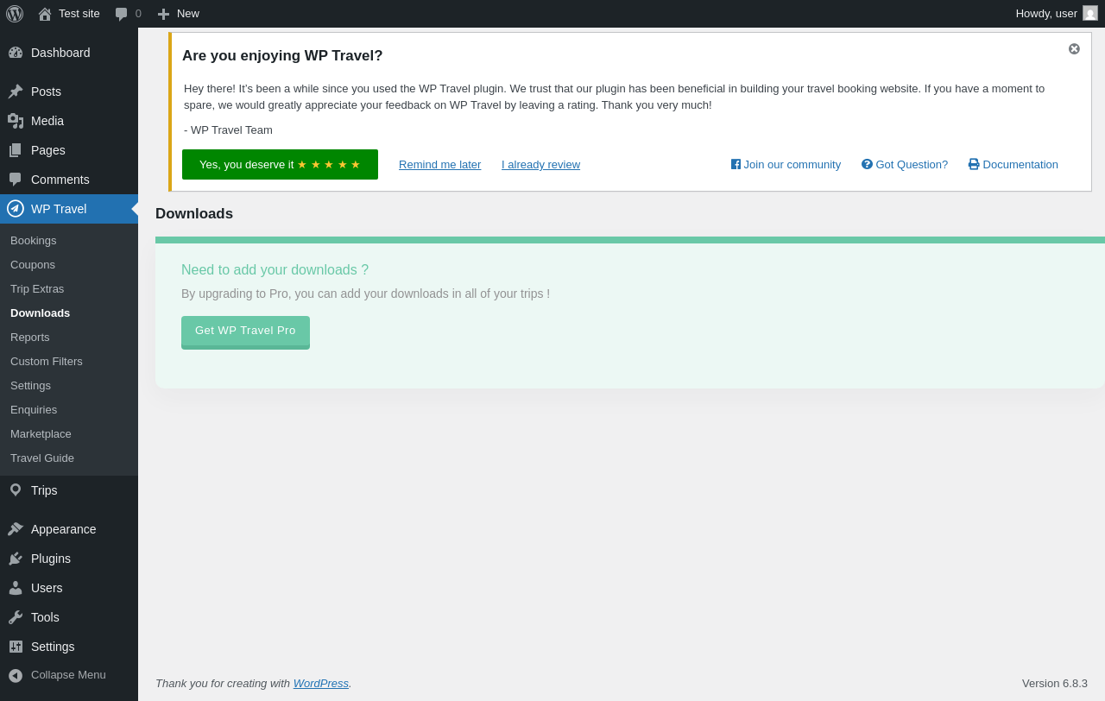Viewport: 1105px width, 701px height.
Task: Go to Enquiries submenu
Action: (x=69, y=410)
